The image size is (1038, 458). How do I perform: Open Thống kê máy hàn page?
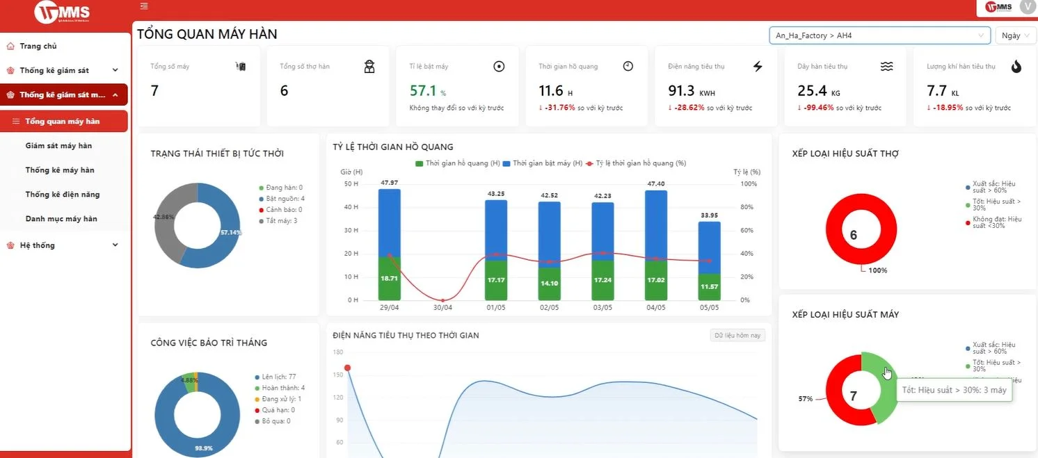(x=60, y=170)
